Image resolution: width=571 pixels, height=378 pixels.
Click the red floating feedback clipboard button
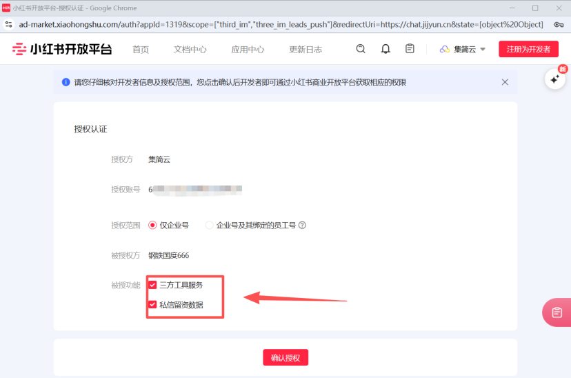557,312
